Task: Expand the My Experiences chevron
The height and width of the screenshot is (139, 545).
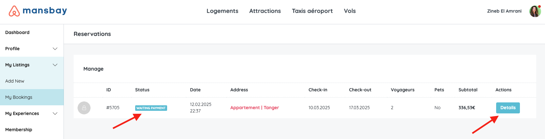Action: pos(55,113)
